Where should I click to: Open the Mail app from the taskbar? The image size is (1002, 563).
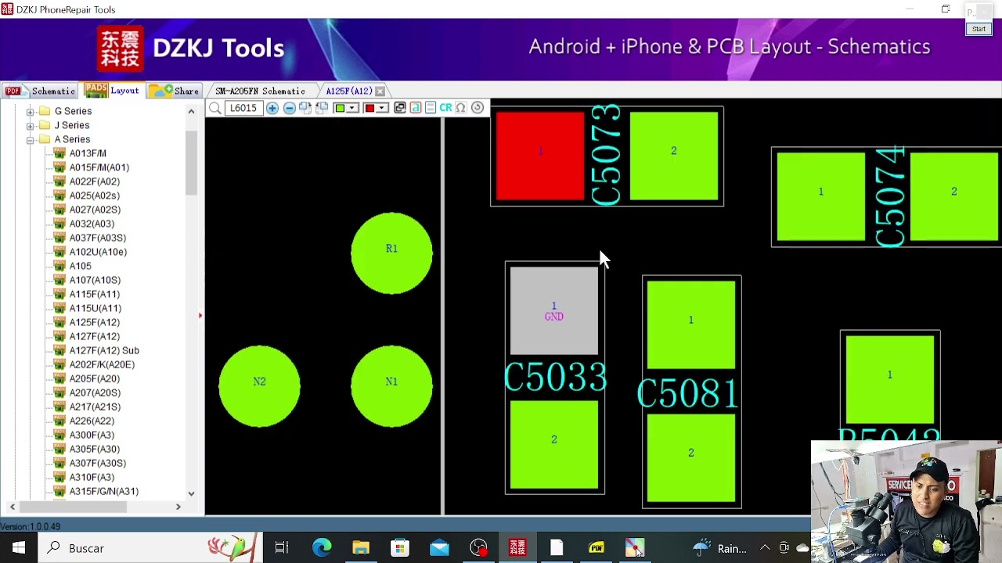439,548
